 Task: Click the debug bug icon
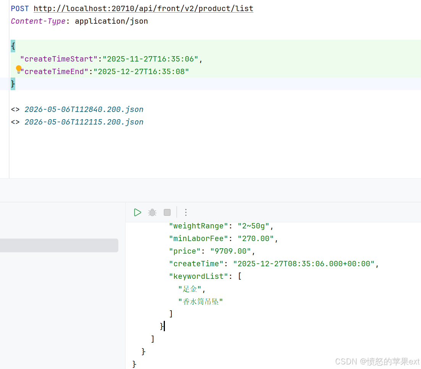click(152, 213)
